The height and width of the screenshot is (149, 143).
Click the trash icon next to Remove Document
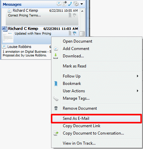pos(56,108)
